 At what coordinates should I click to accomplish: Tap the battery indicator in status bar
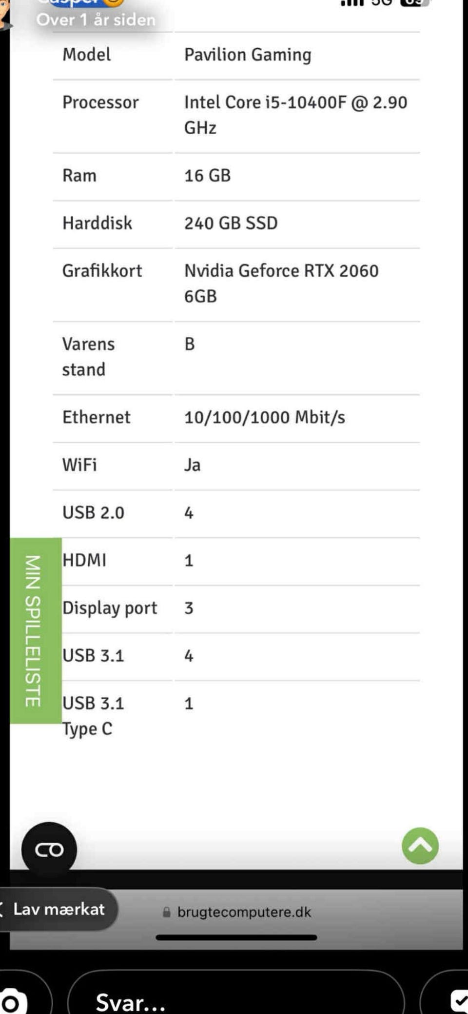[x=414, y=3]
